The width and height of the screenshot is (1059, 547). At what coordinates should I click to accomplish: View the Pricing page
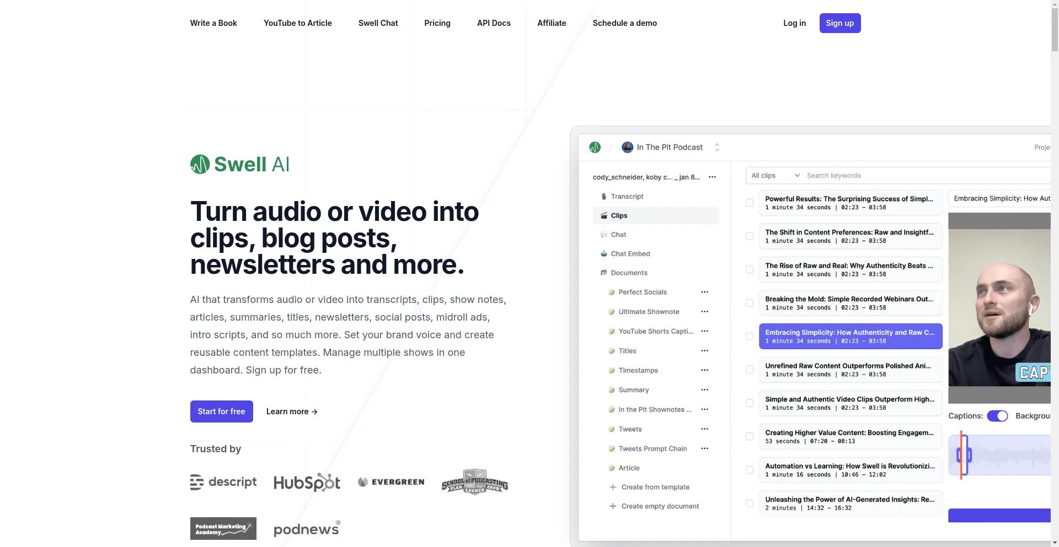(437, 23)
